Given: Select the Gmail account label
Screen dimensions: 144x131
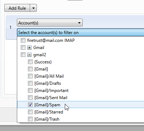Looking at the screenshot, I should click(39, 48).
